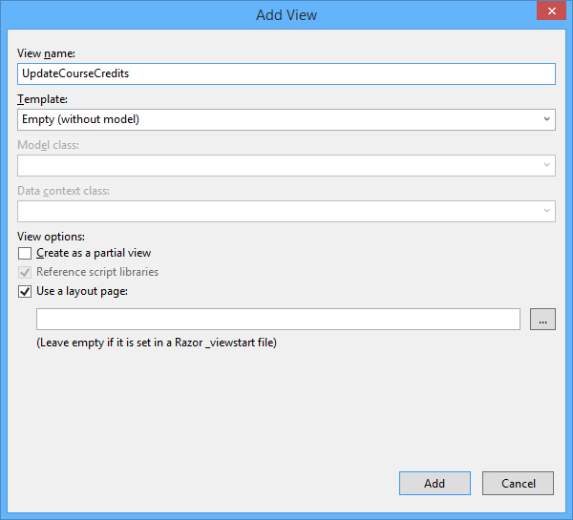Image resolution: width=573 pixels, height=520 pixels.
Task: Click the Add View title bar
Action: coord(286,15)
